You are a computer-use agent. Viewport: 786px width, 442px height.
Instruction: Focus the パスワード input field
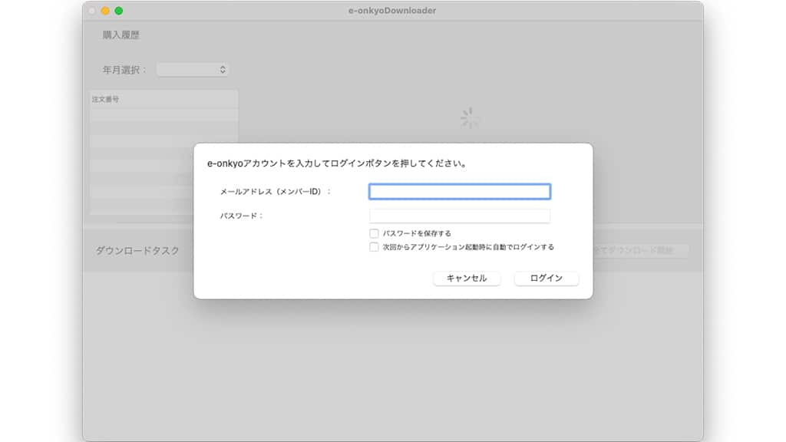pyautogui.click(x=460, y=216)
